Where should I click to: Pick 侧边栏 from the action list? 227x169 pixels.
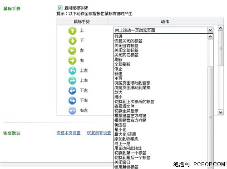[x=120, y=125]
